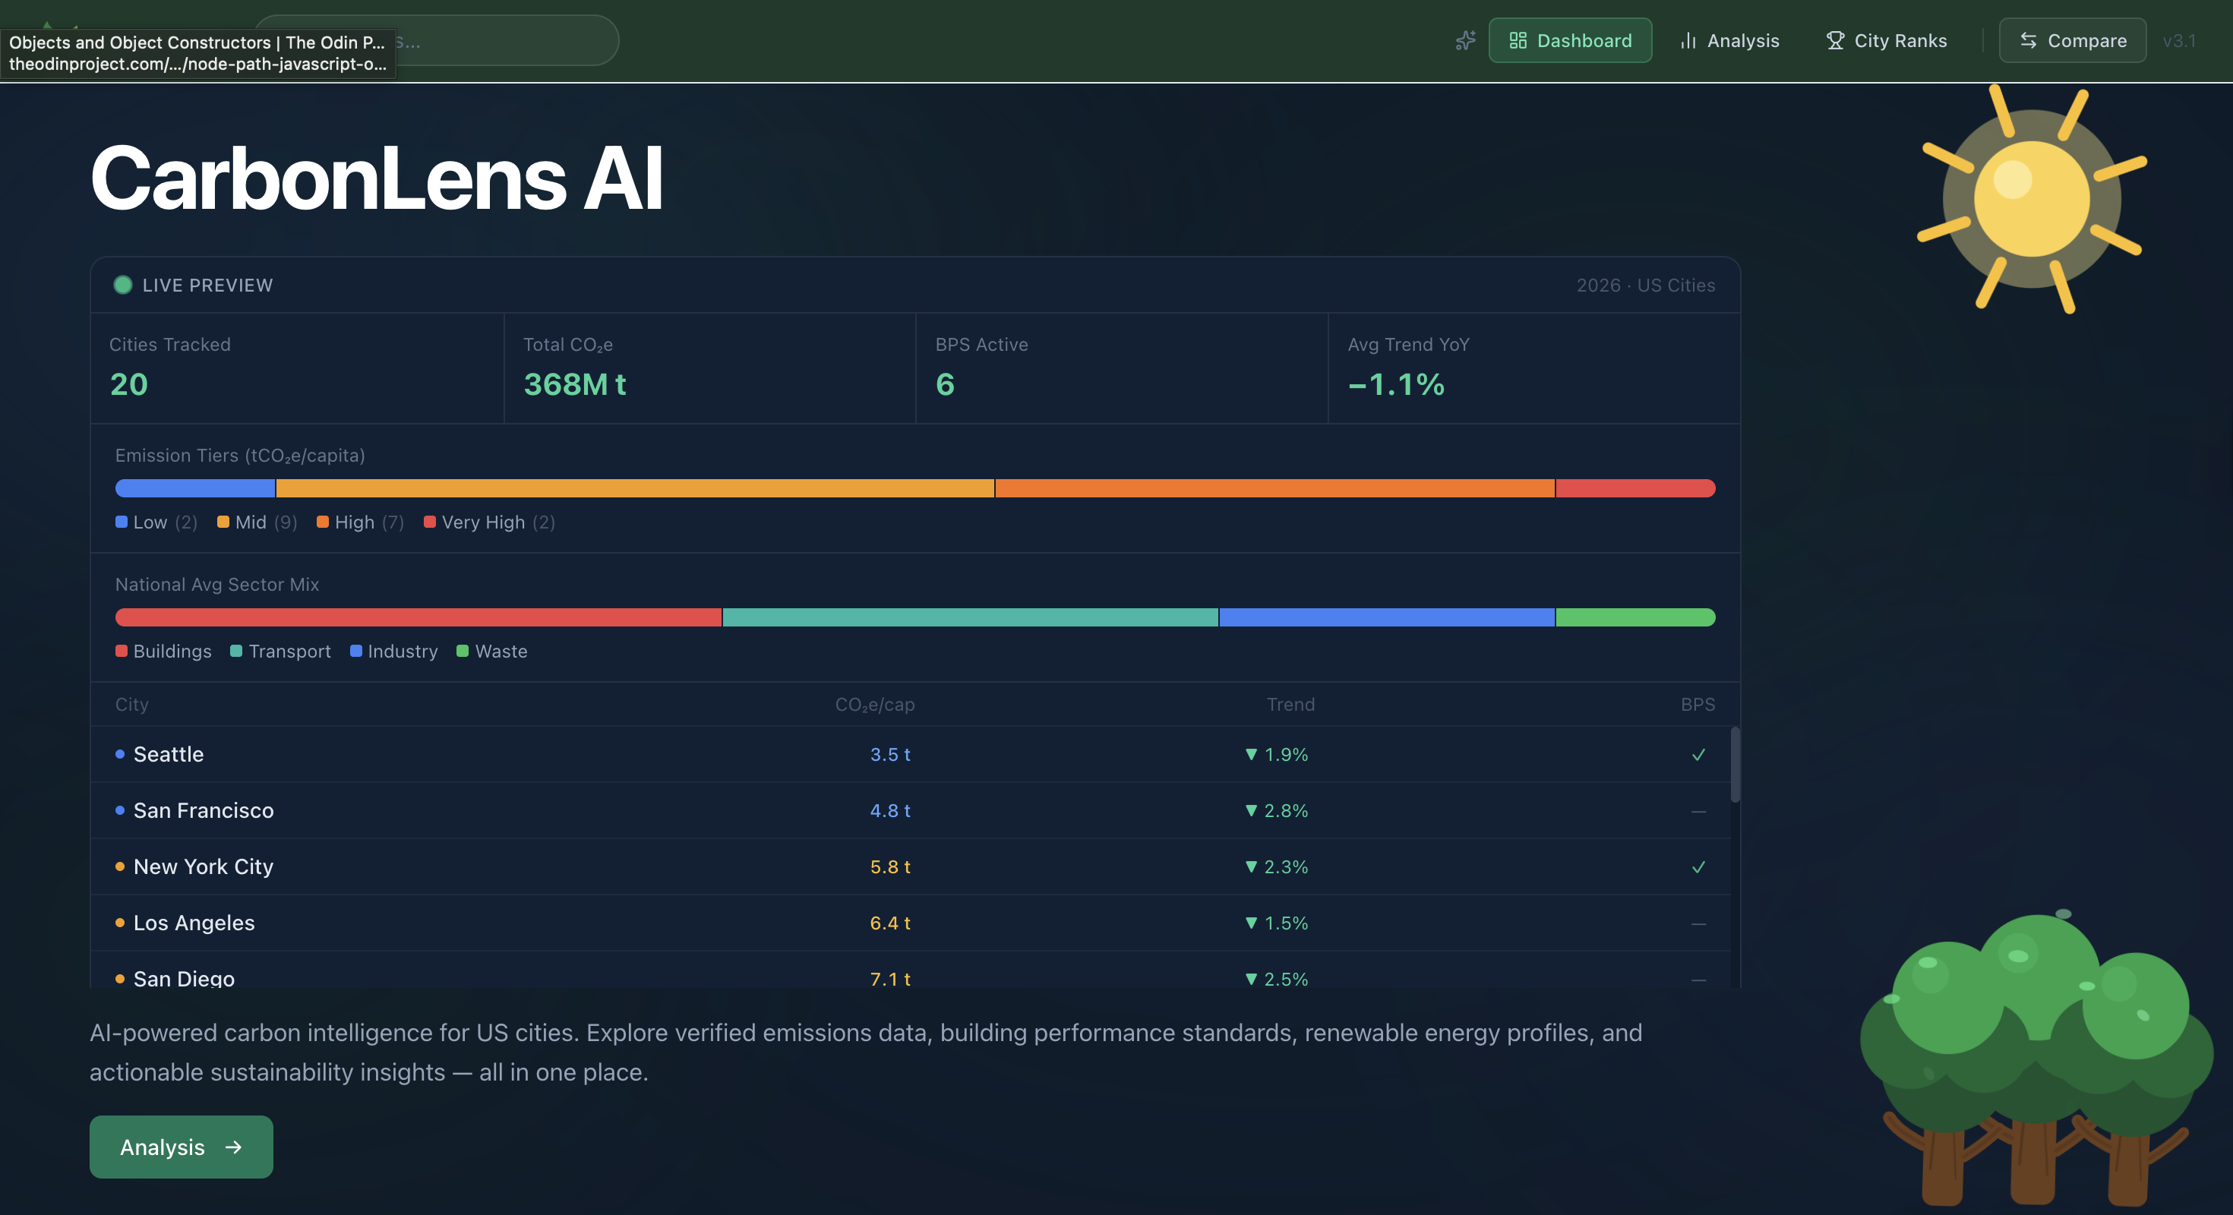Click the Compare button
Screen dimensions: 2233x1215
[x=2072, y=41]
